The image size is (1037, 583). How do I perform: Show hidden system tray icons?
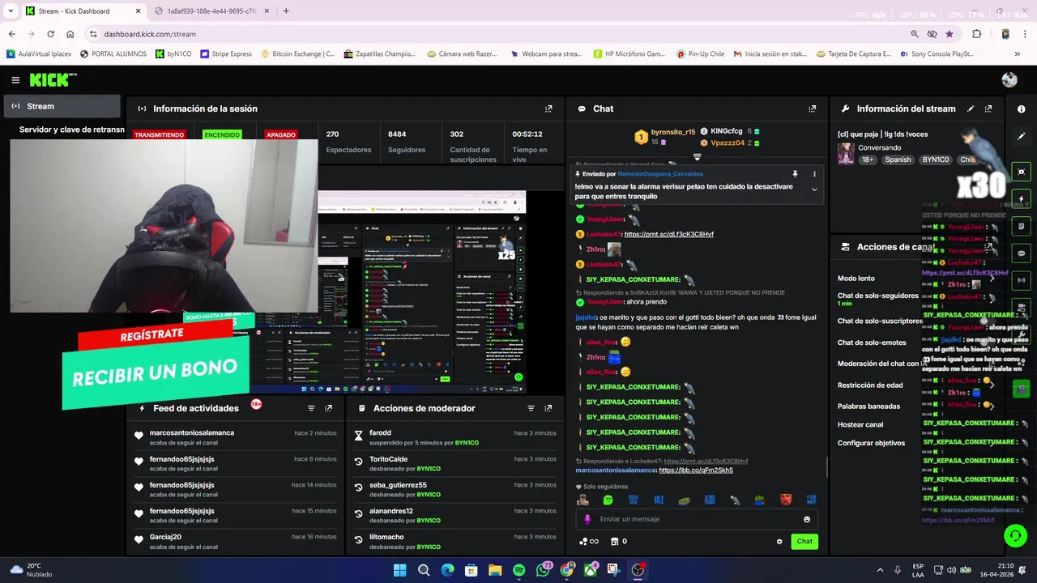(x=879, y=570)
